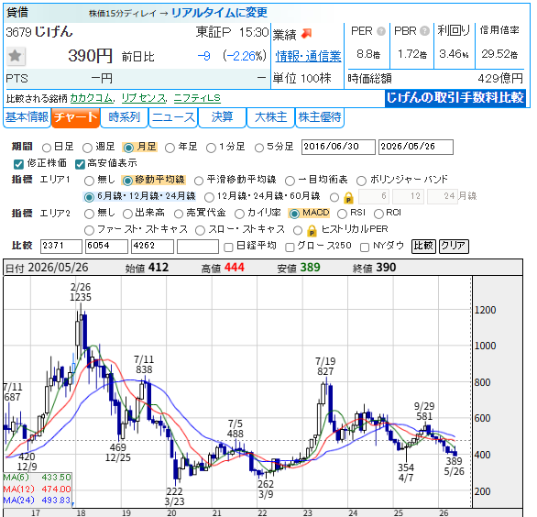The width and height of the screenshot is (537, 517).
Task: Open the 決算 tab
Action: click(x=223, y=117)
